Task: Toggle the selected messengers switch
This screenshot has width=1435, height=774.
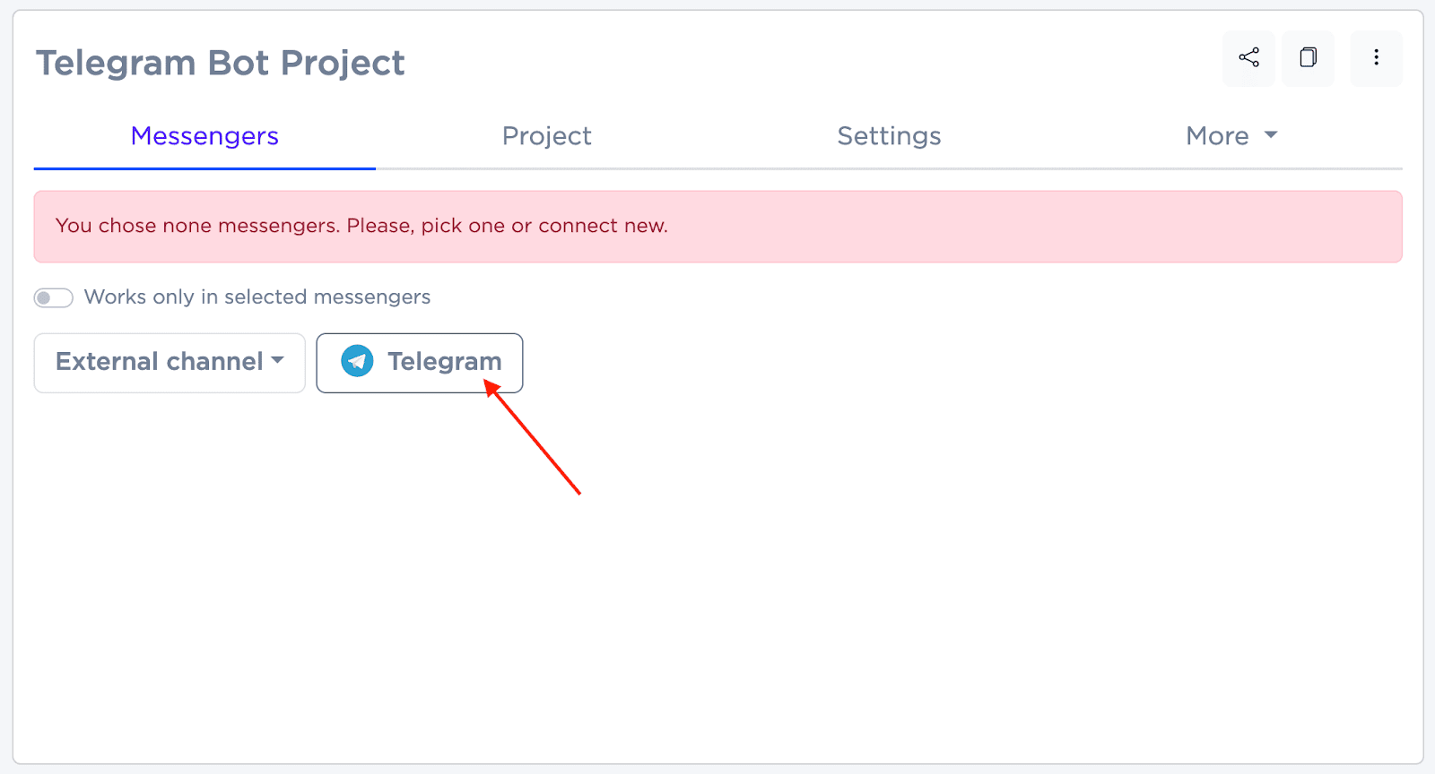Action: click(x=54, y=297)
